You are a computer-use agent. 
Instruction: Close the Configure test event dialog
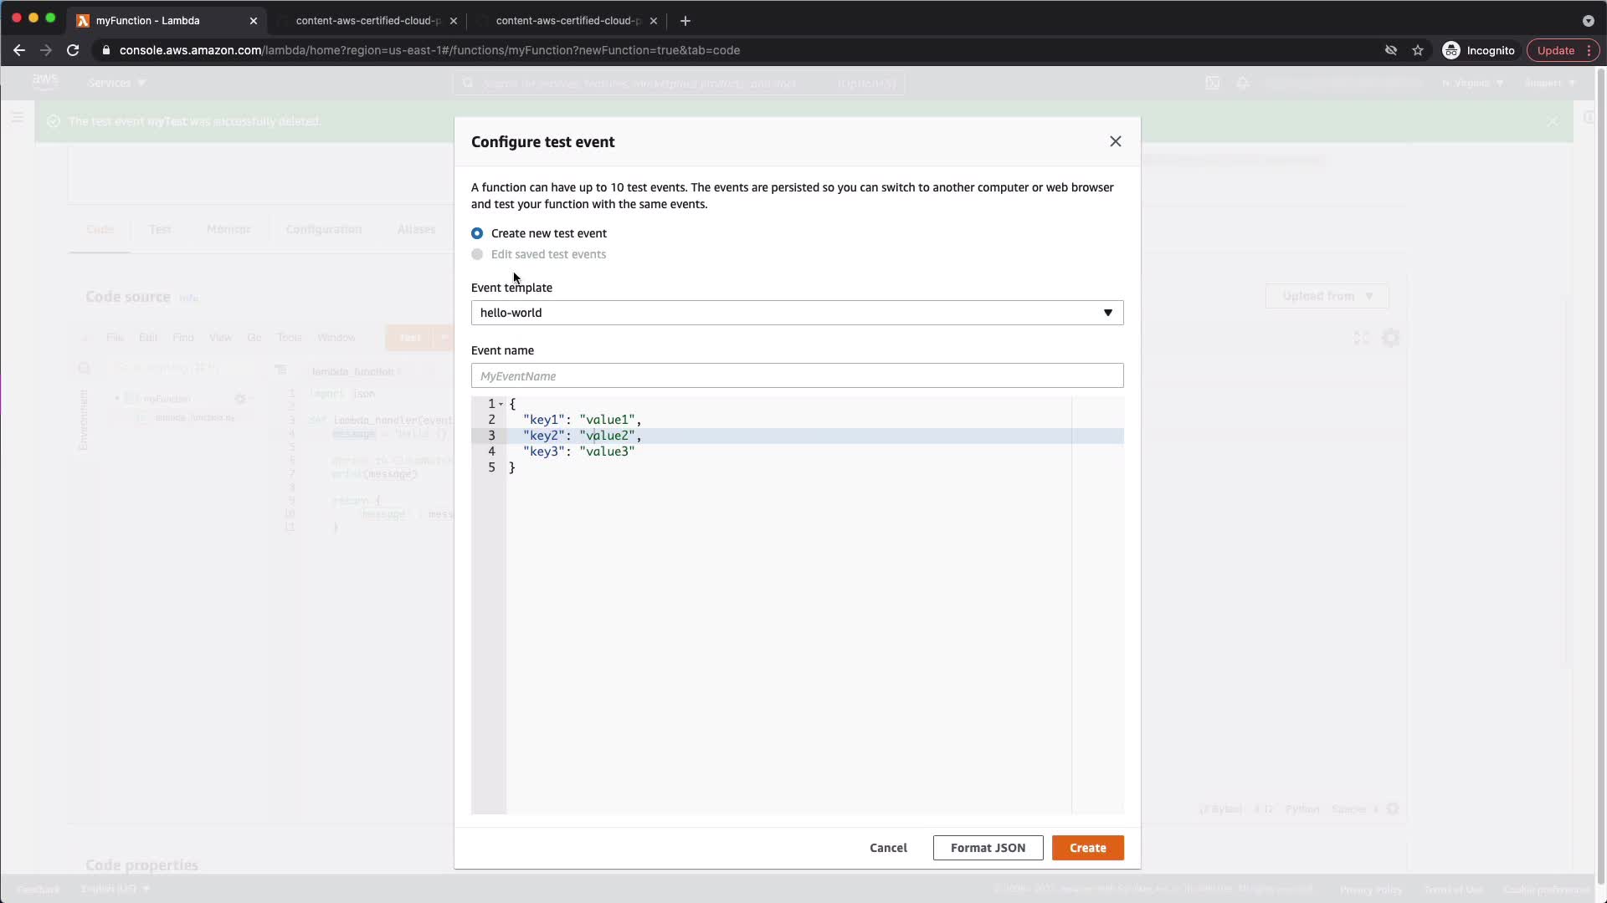tap(1115, 141)
